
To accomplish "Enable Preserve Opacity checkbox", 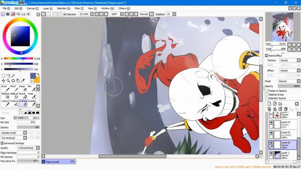I will pyautogui.click(x=267, y=91).
